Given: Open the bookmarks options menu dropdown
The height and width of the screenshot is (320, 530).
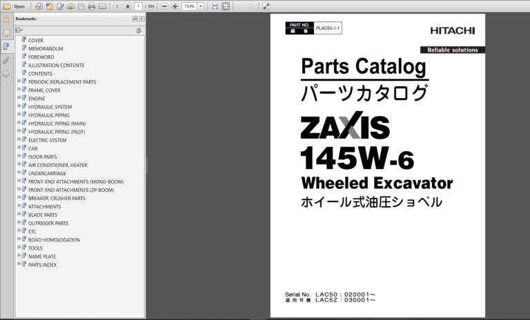Looking at the screenshot, I should coord(19,30).
